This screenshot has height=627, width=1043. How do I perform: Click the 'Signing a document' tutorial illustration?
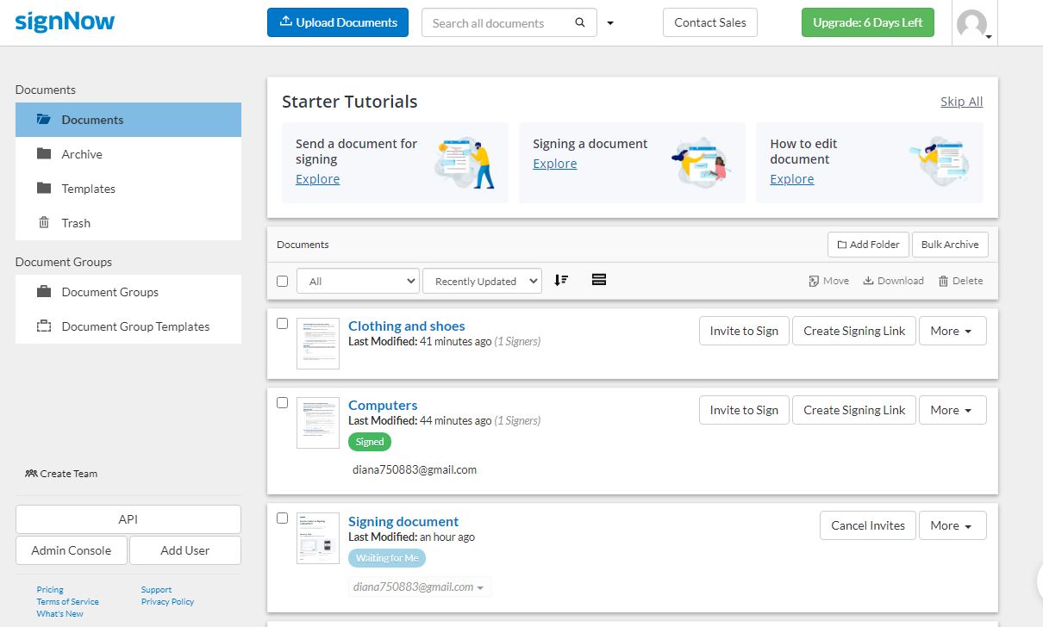click(x=701, y=161)
